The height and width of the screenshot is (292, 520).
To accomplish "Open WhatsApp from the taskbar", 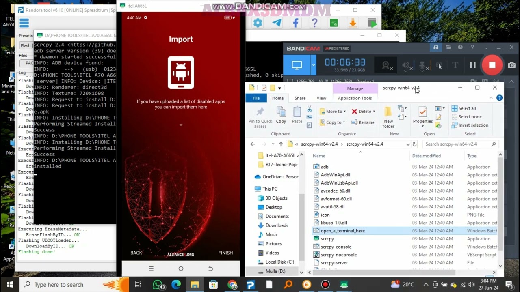I will click(158, 285).
